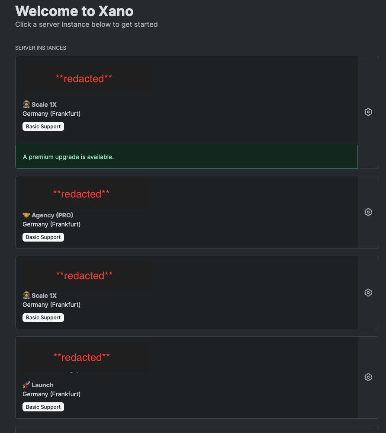386x433 pixels.
Task: Open the premium upgrade available banner
Action: [187, 156]
